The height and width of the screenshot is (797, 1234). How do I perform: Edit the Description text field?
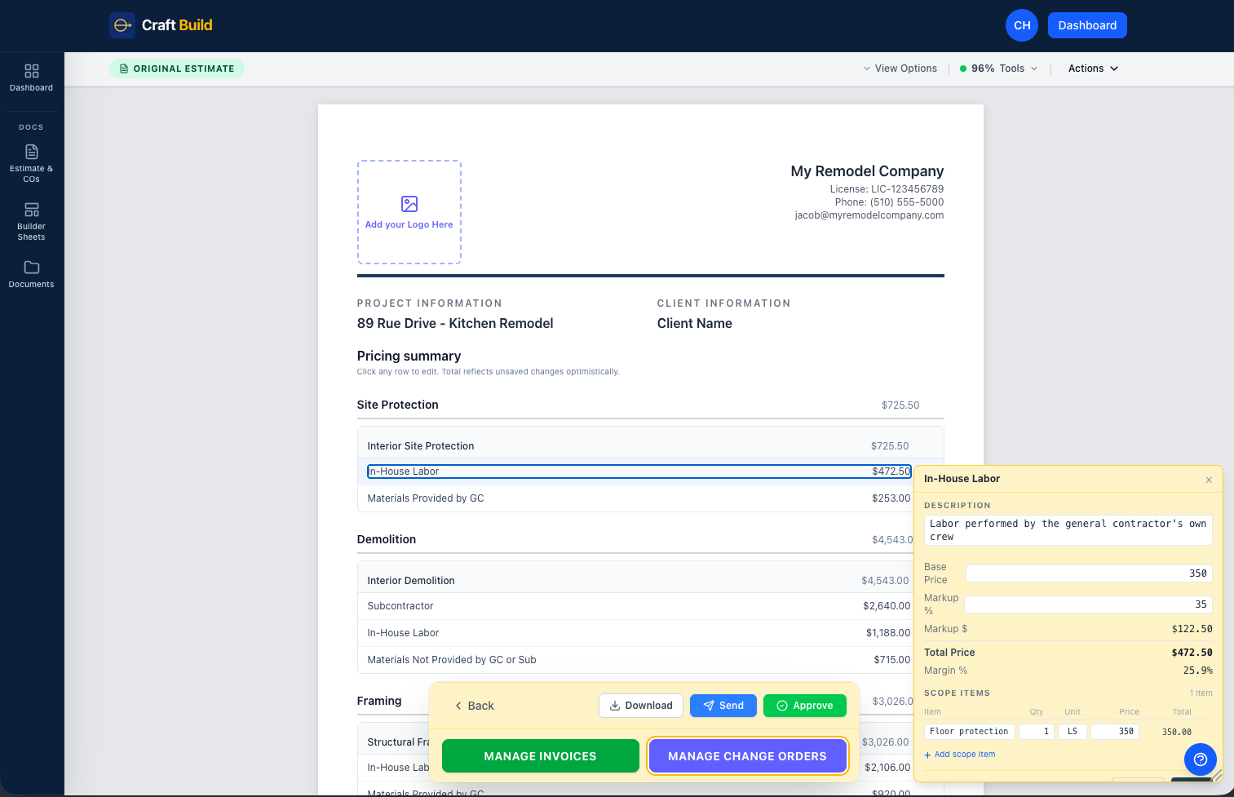pos(1068,530)
